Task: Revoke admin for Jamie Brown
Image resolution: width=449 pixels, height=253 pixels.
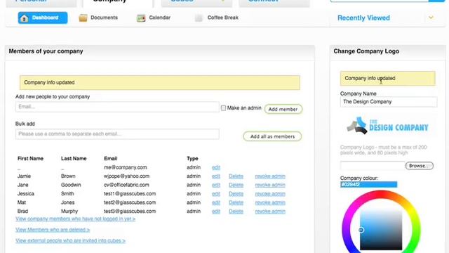Action: pyautogui.click(x=270, y=176)
